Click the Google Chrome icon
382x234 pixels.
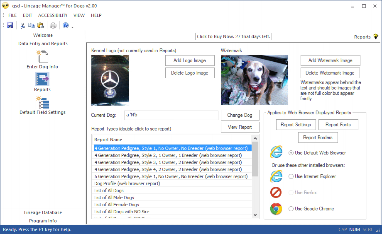[x=276, y=209]
